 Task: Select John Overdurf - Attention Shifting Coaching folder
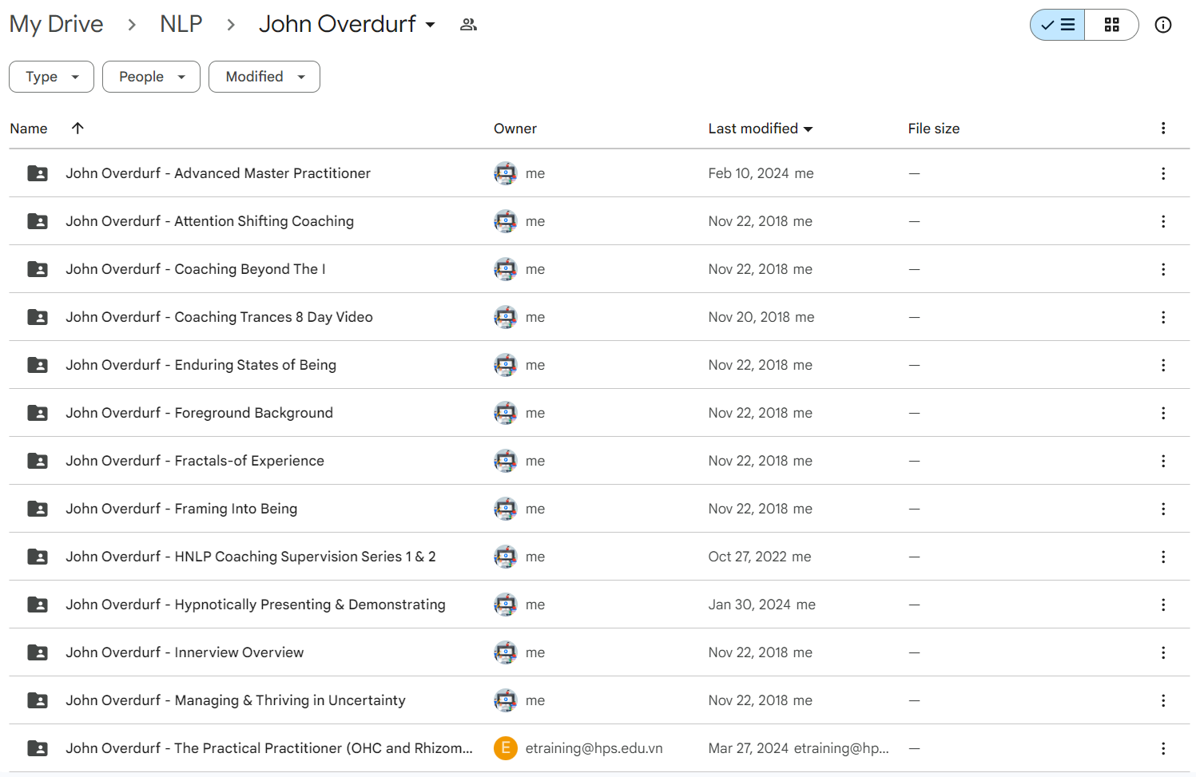tap(209, 221)
